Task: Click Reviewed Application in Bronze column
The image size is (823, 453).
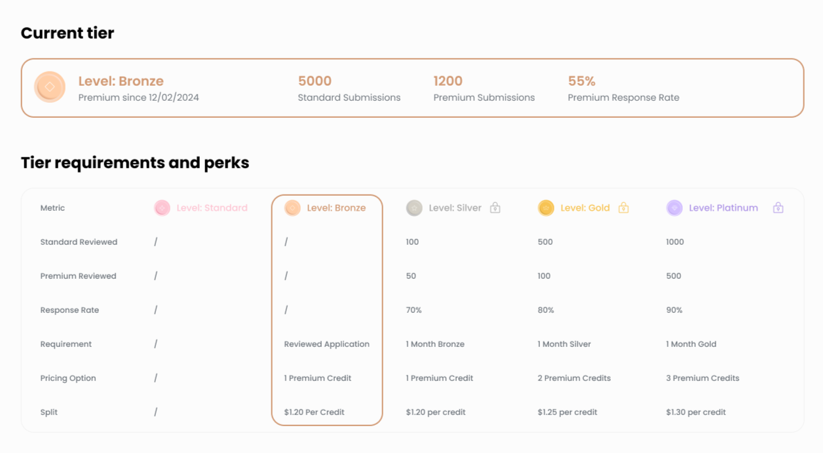Action: click(326, 344)
